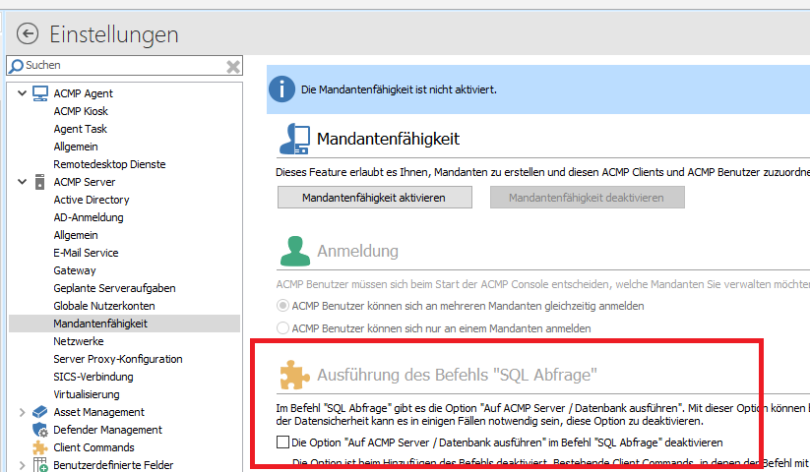Viewport: 810px width, 472px height.
Task: Select radio option for single Mandant login
Action: 283,327
